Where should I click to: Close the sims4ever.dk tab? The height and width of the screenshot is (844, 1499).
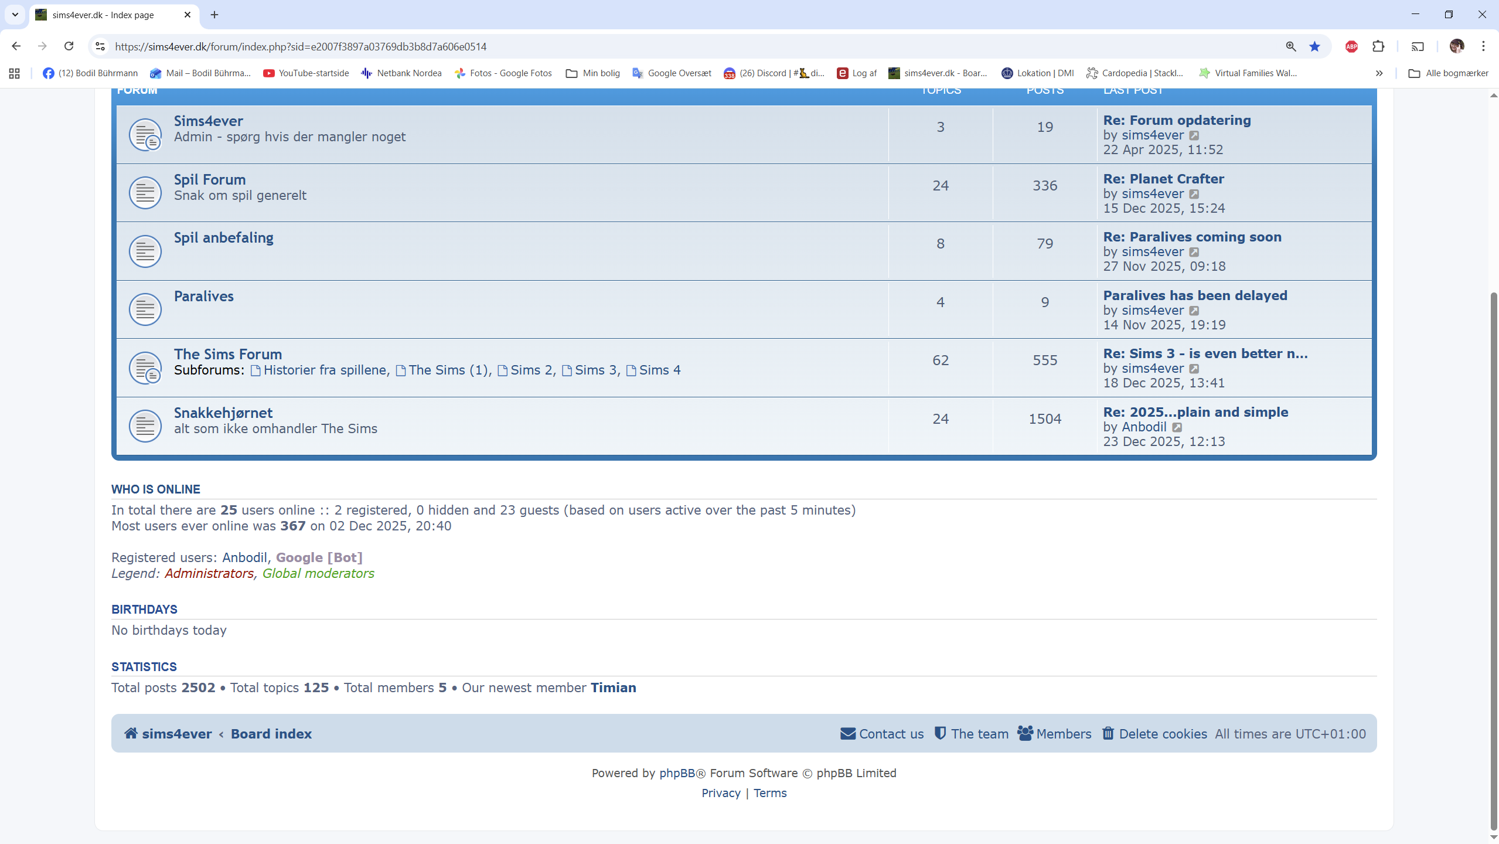(x=188, y=15)
